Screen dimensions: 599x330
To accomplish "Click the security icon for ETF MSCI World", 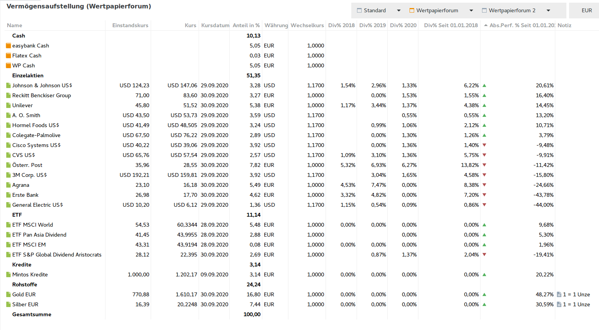I will (x=8, y=225).
